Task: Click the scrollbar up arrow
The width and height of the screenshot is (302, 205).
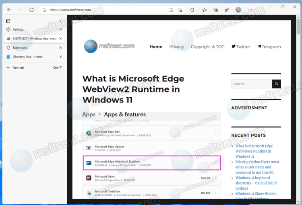Action: click(298, 17)
